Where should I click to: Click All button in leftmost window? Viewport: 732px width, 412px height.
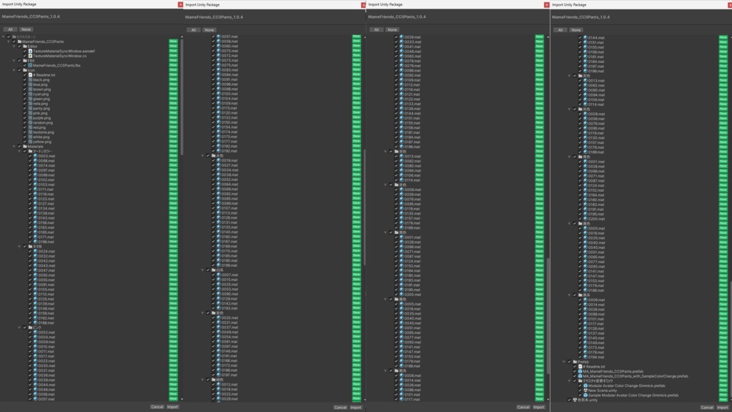10,29
